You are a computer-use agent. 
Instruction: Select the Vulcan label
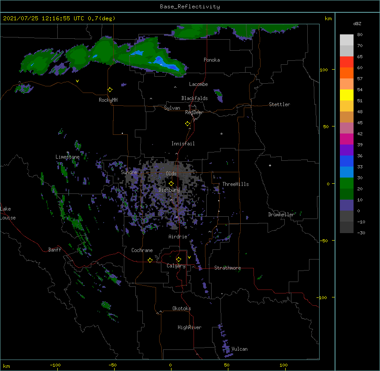tap(239, 349)
